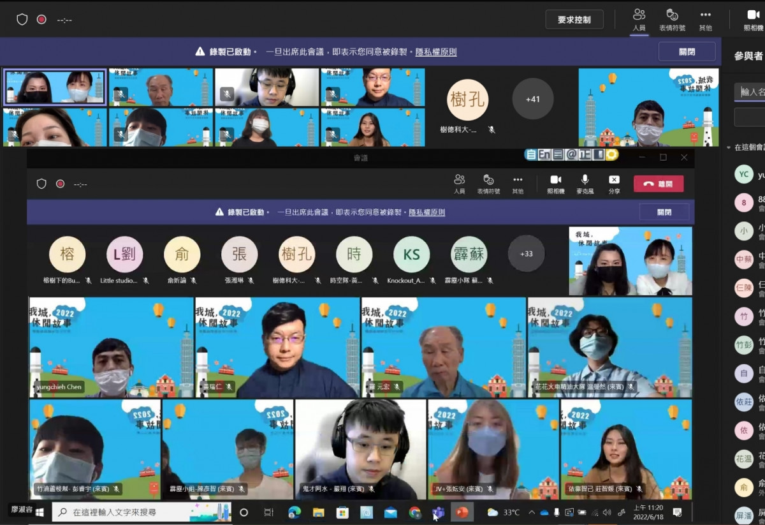Select the 鬼才阿水 嚴翔 video tile
The height and width of the screenshot is (525, 765).
pyautogui.click(x=360, y=449)
